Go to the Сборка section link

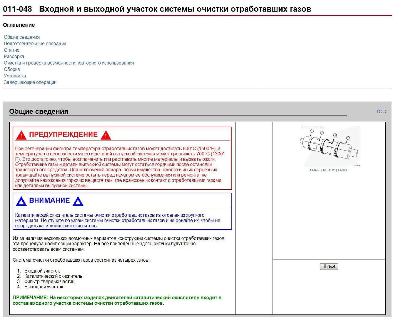point(12,69)
